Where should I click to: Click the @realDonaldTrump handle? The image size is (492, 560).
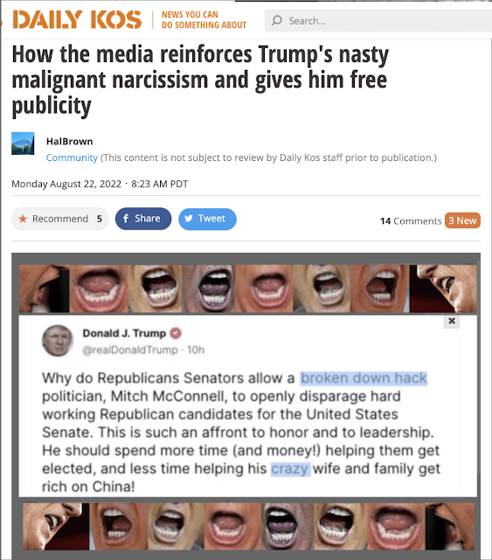(x=130, y=350)
